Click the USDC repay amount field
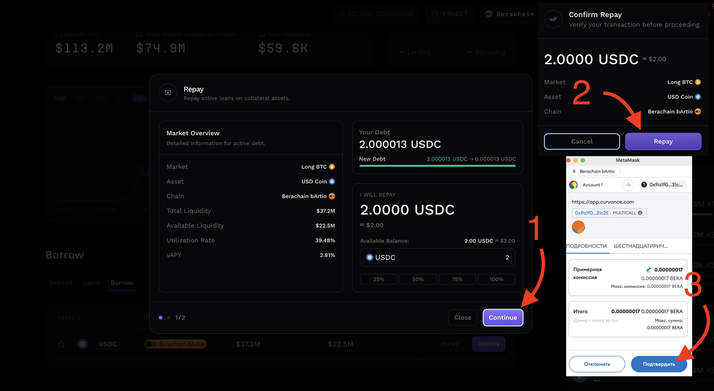Image resolution: width=714 pixels, height=391 pixels. [x=437, y=257]
